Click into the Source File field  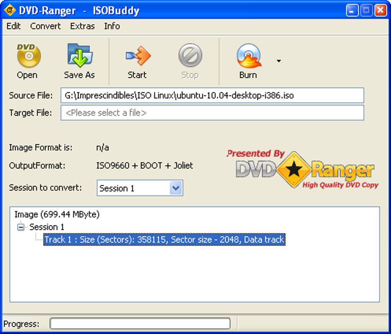tap(212, 95)
